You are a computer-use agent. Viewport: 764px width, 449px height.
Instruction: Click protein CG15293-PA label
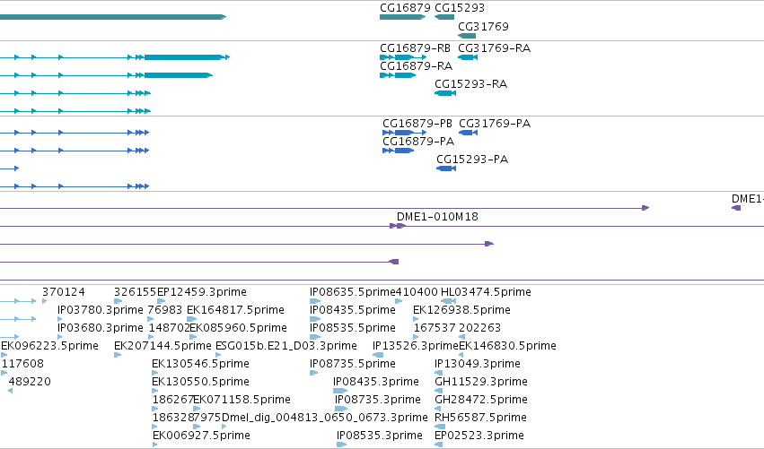tap(472, 160)
